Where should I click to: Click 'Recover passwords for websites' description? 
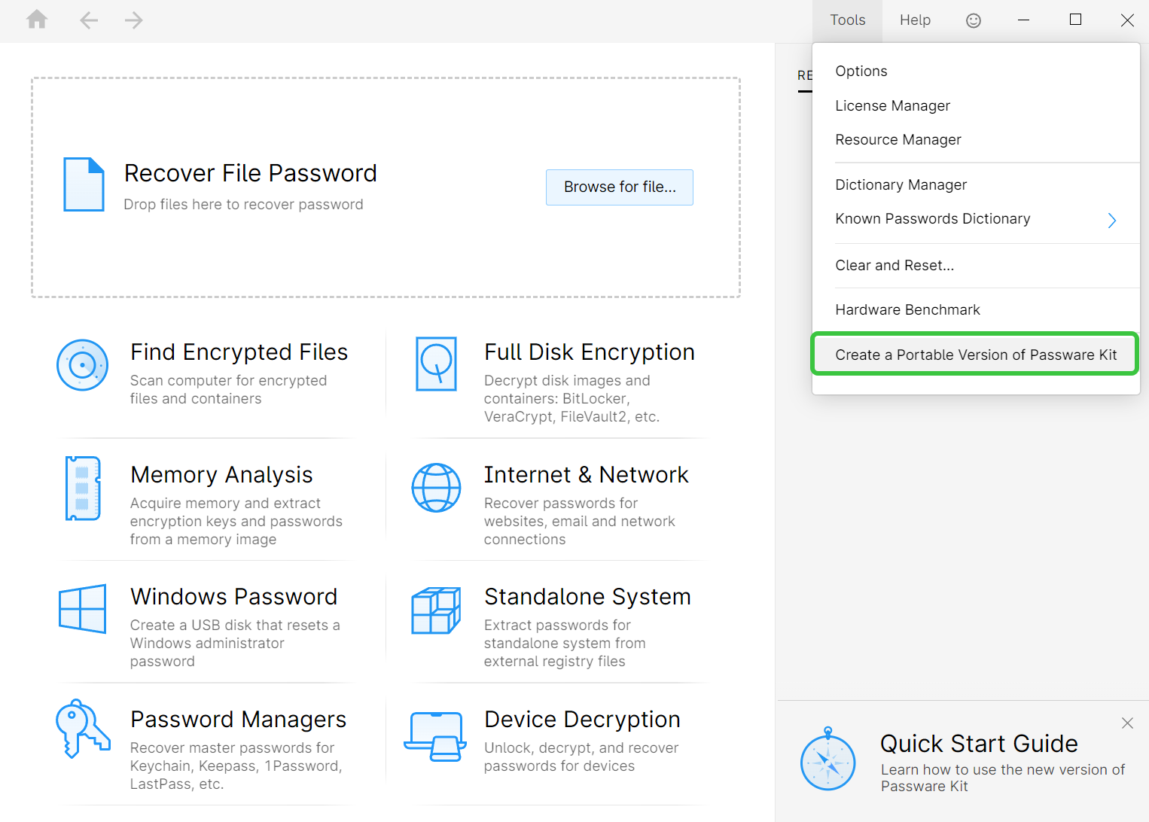(579, 522)
